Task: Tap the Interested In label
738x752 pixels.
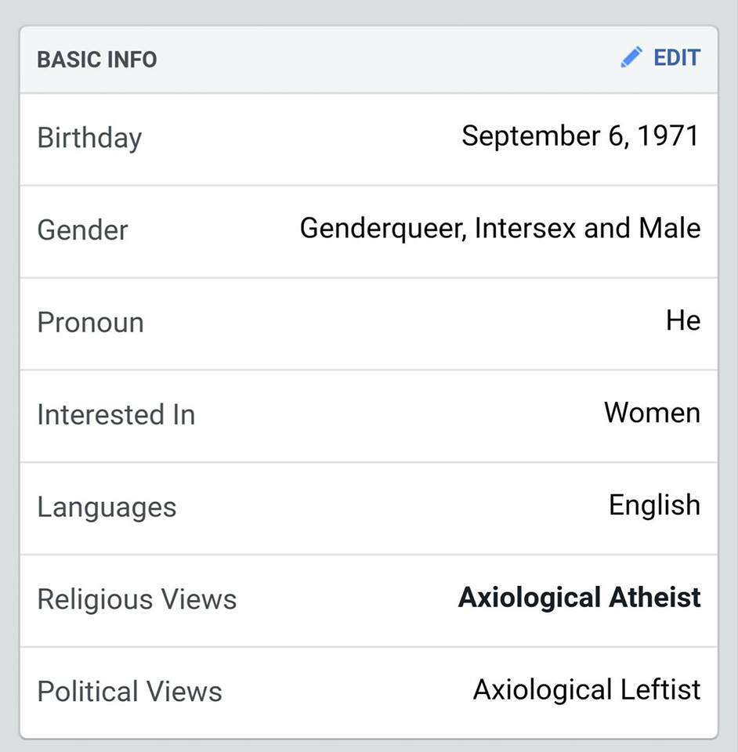Action: [x=117, y=414]
